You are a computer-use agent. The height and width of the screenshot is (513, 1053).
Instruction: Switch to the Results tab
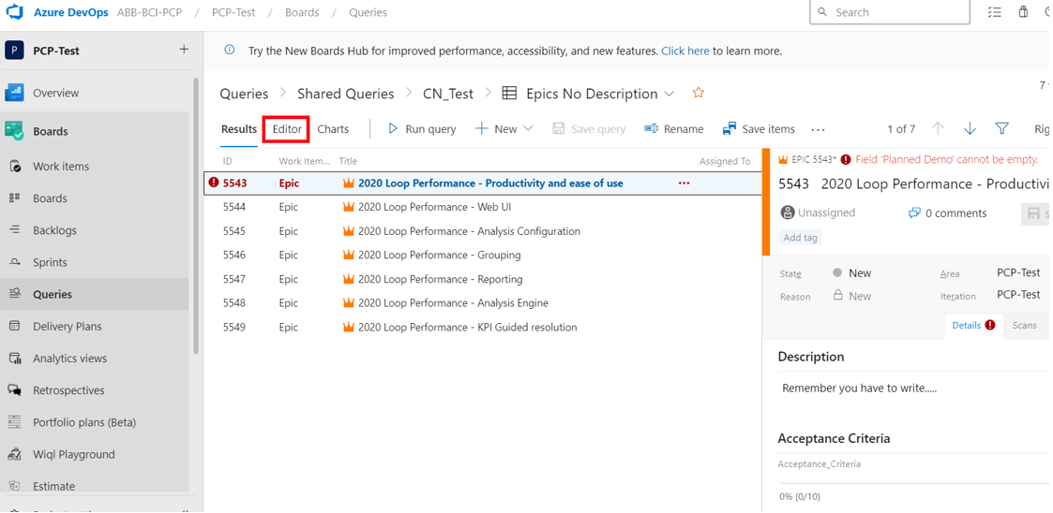(239, 129)
